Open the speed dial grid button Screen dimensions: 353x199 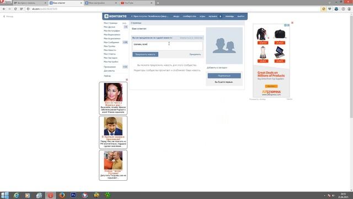(22, 9)
